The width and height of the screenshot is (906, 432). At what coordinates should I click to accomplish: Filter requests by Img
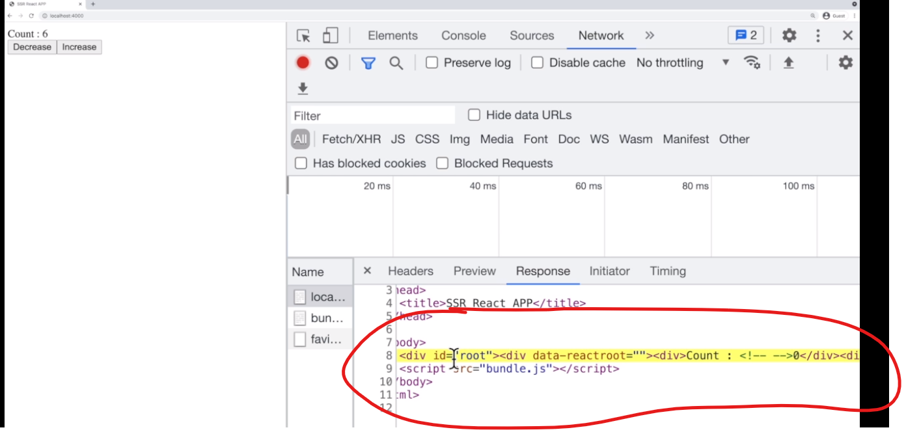[460, 139]
